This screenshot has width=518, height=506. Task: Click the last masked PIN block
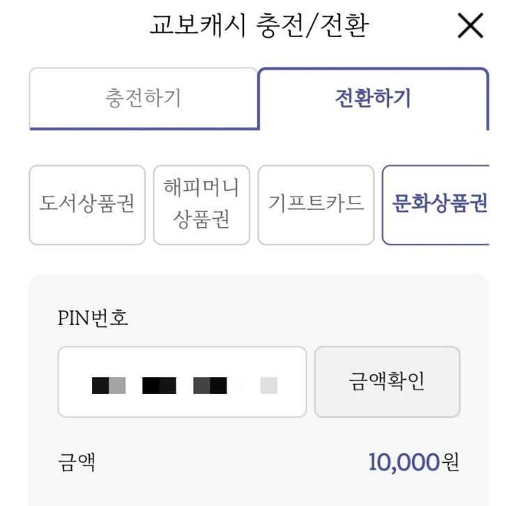pos(268,385)
